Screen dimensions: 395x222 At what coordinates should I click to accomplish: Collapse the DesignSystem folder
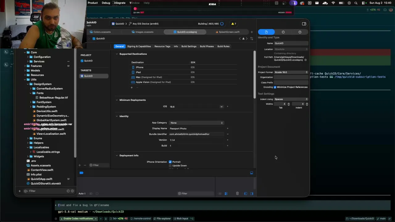pos(27,84)
